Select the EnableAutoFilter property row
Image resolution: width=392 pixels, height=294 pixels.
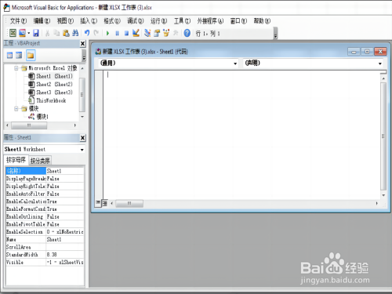coord(45,194)
